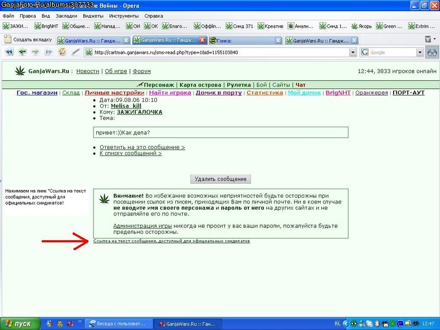440x330 pixels.
Task: Open the Закладки menu
Action: 66,16
